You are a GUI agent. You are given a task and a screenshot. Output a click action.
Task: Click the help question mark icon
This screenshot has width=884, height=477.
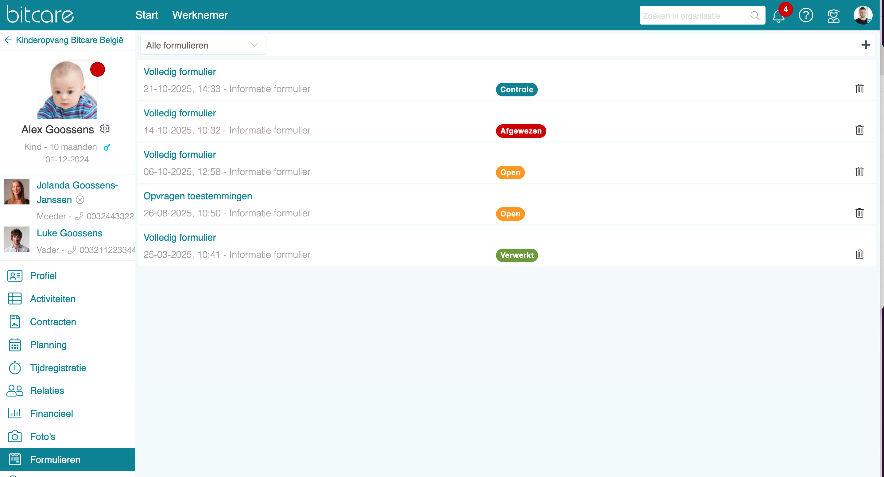(806, 15)
